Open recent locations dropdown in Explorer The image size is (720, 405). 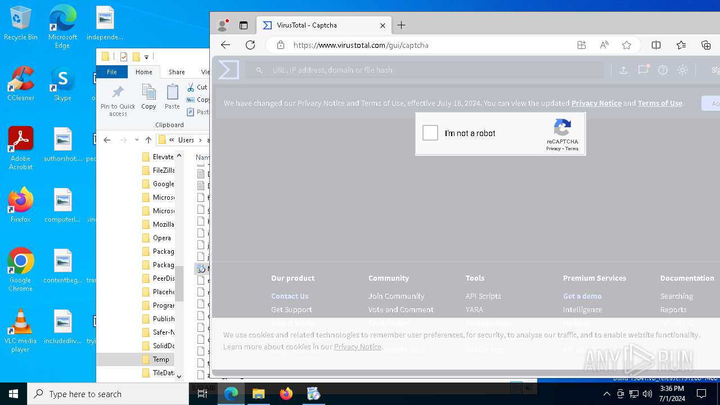click(x=137, y=139)
